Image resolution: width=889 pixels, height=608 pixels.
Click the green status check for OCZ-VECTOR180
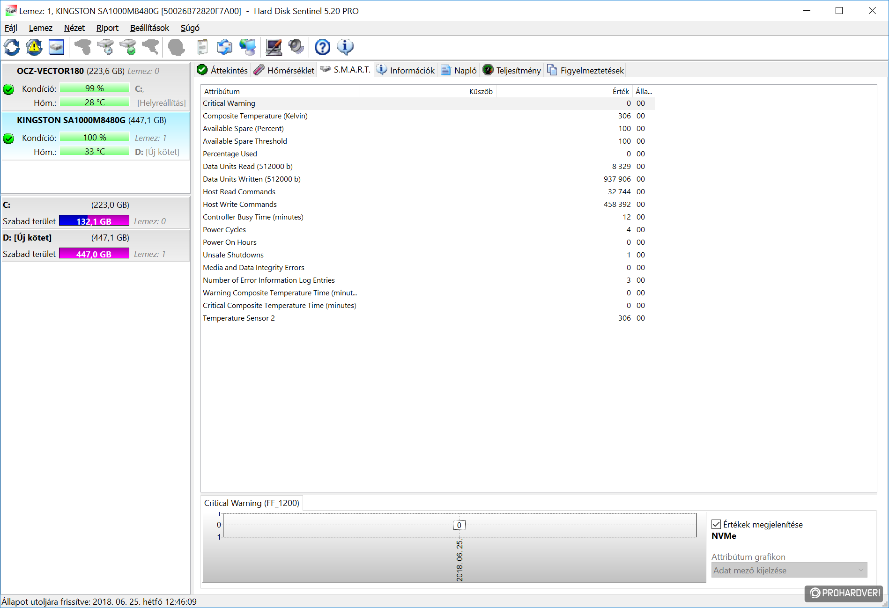8,89
